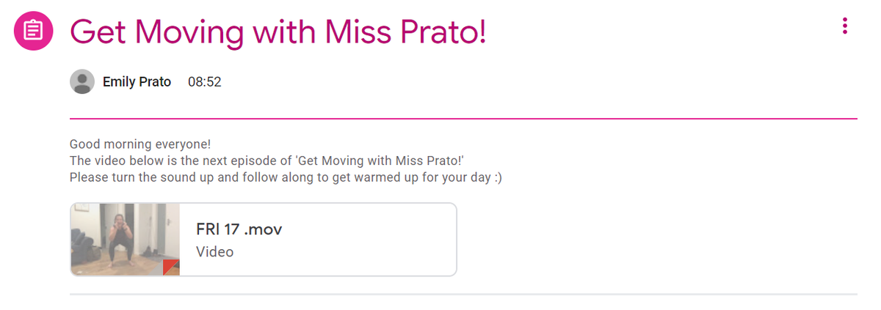Click the red corner badge on the thumbnail
The width and height of the screenshot is (881, 310).
click(x=172, y=267)
